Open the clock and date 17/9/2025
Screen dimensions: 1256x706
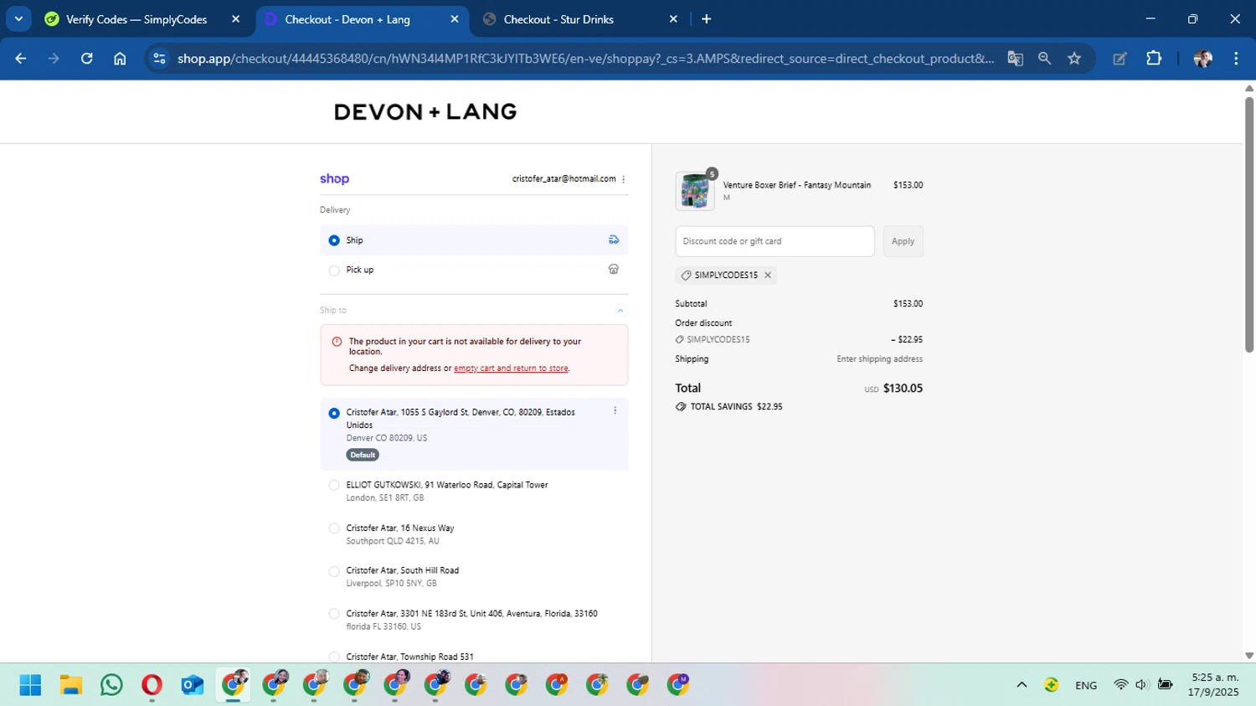click(x=1213, y=685)
